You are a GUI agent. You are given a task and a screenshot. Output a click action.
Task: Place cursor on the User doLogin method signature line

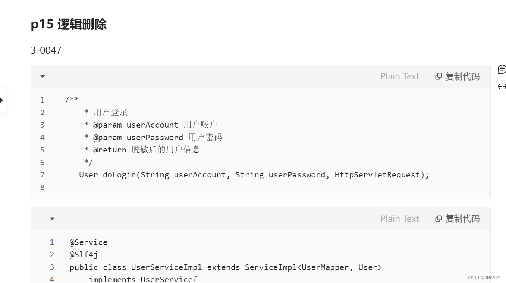pos(254,175)
